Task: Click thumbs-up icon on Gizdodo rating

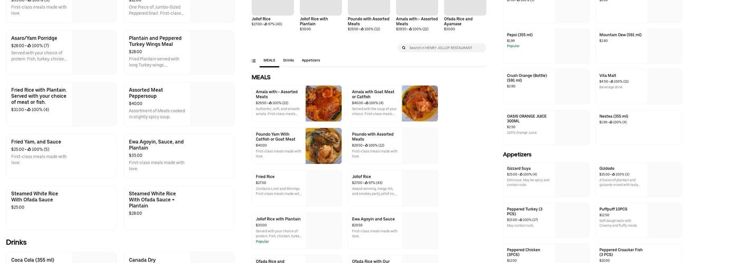Action: coord(613,175)
